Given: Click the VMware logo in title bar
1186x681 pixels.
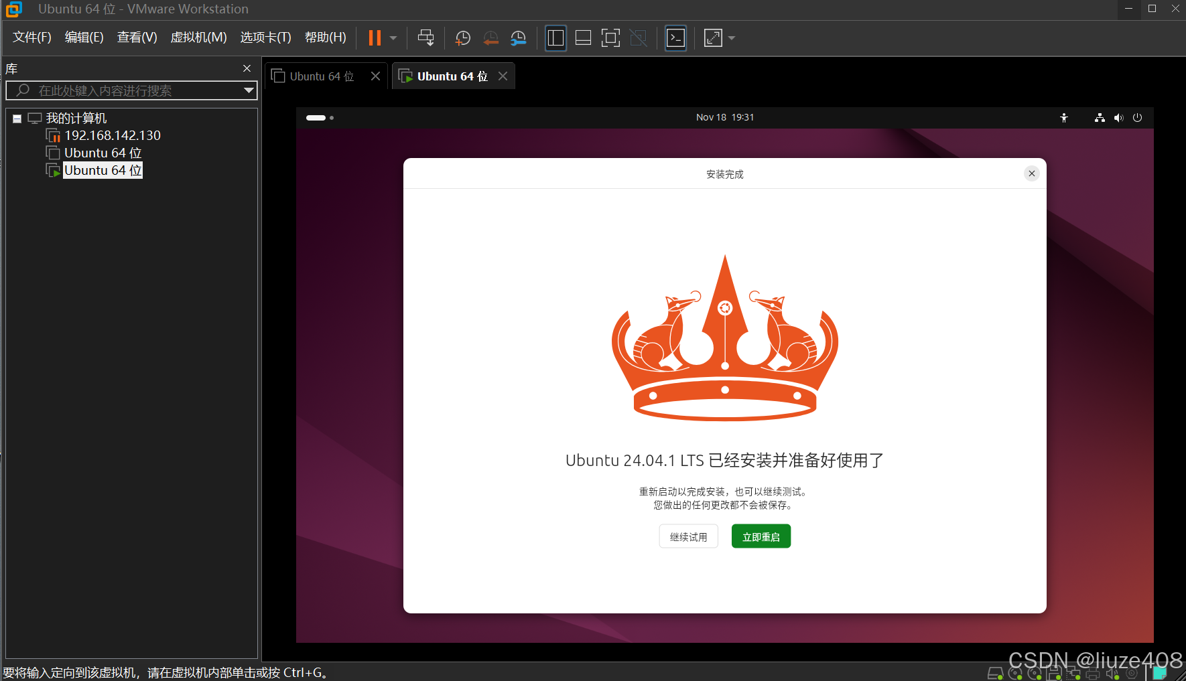Looking at the screenshot, I should [x=14, y=9].
